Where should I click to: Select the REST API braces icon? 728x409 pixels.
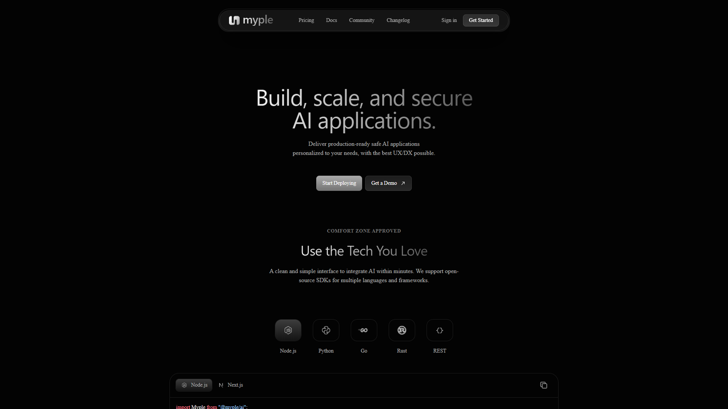coord(440,330)
